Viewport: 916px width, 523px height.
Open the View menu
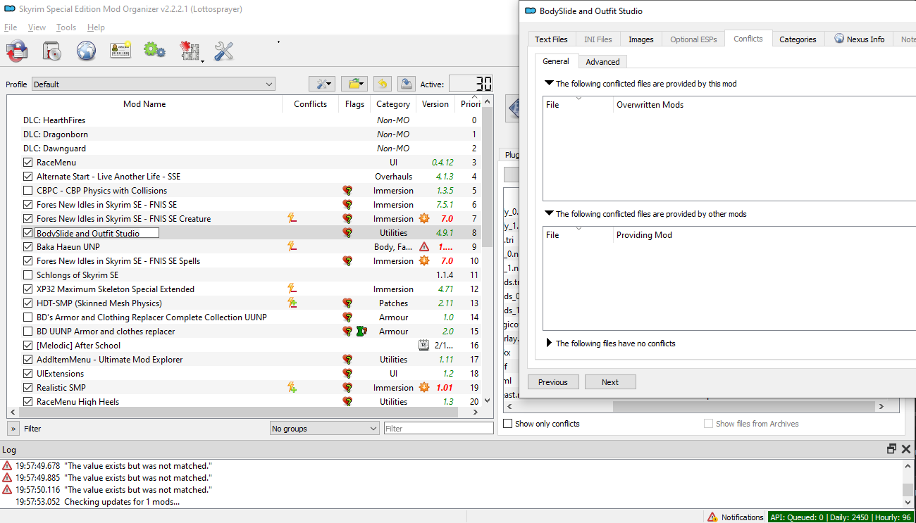coord(37,27)
